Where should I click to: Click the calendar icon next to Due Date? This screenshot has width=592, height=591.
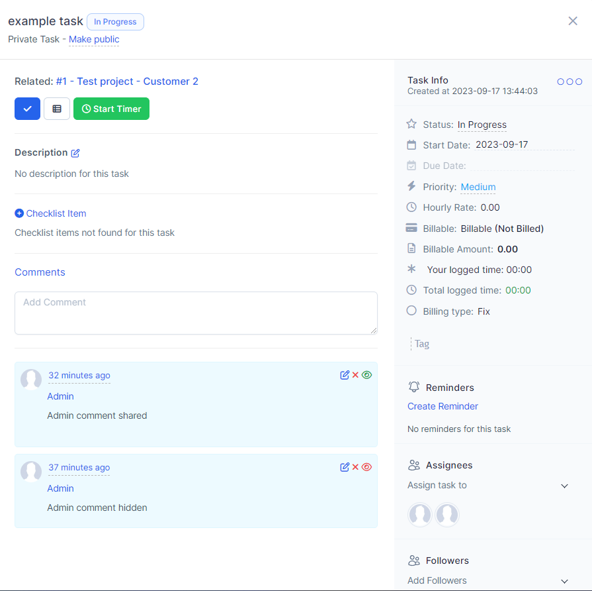coord(411,165)
